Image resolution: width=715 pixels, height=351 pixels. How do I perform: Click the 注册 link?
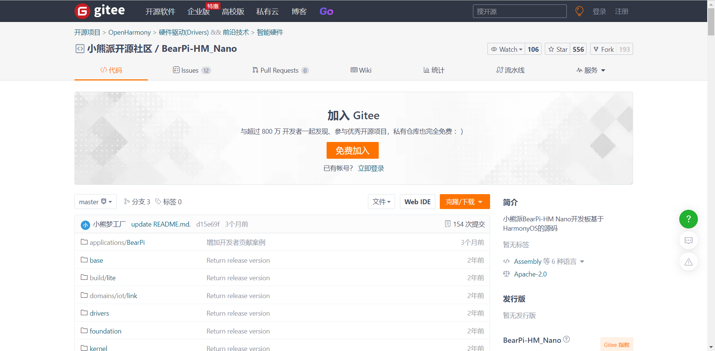coord(622,12)
